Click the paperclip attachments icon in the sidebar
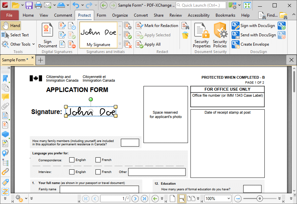The width and height of the screenshot is (297, 204). coord(5,106)
